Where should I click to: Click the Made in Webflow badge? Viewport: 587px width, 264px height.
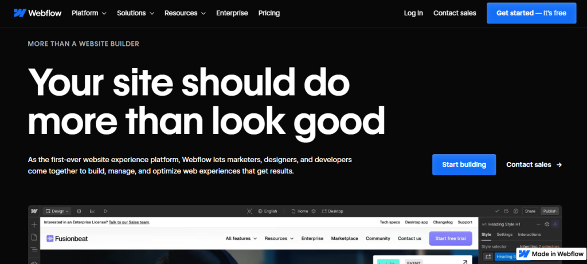tap(551, 254)
